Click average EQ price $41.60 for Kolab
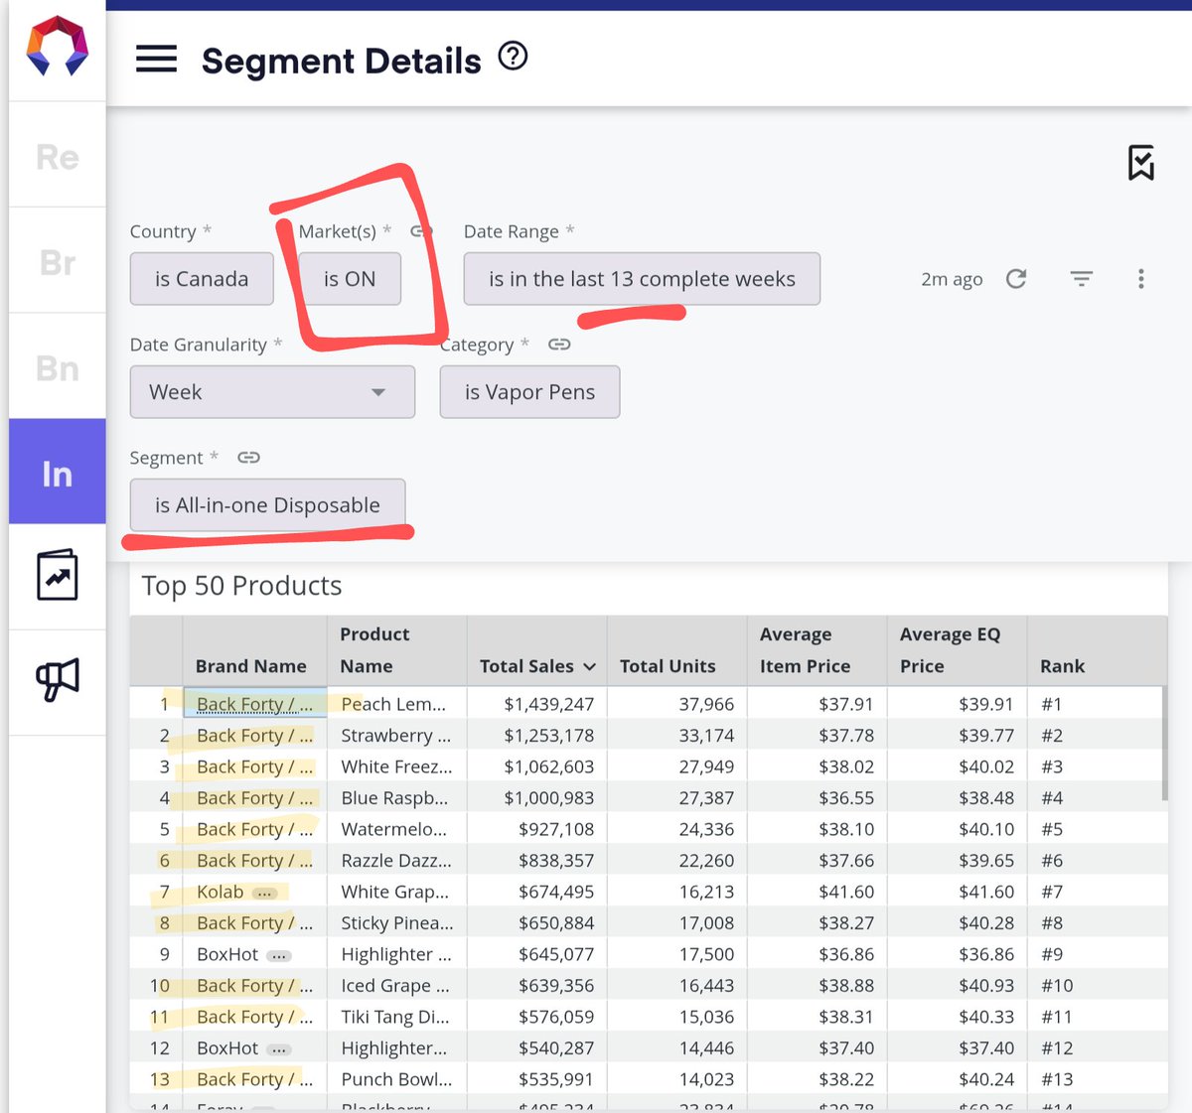1192x1113 pixels. 958,892
